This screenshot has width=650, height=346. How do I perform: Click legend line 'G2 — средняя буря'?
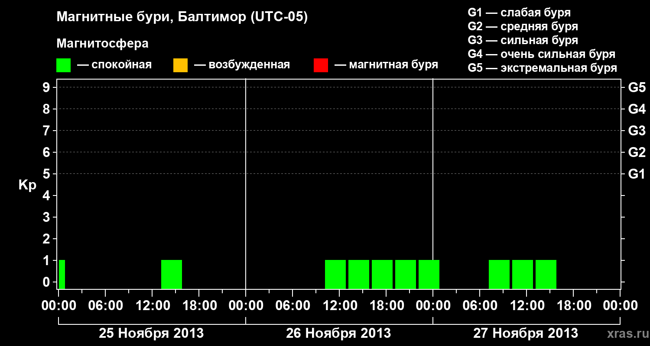coord(523,26)
